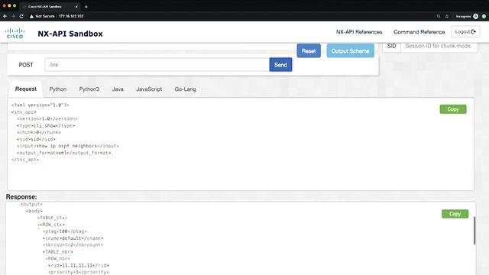The height and width of the screenshot is (275, 489).
Task: Open a new browser tab with plus
Action: (86, 7)
